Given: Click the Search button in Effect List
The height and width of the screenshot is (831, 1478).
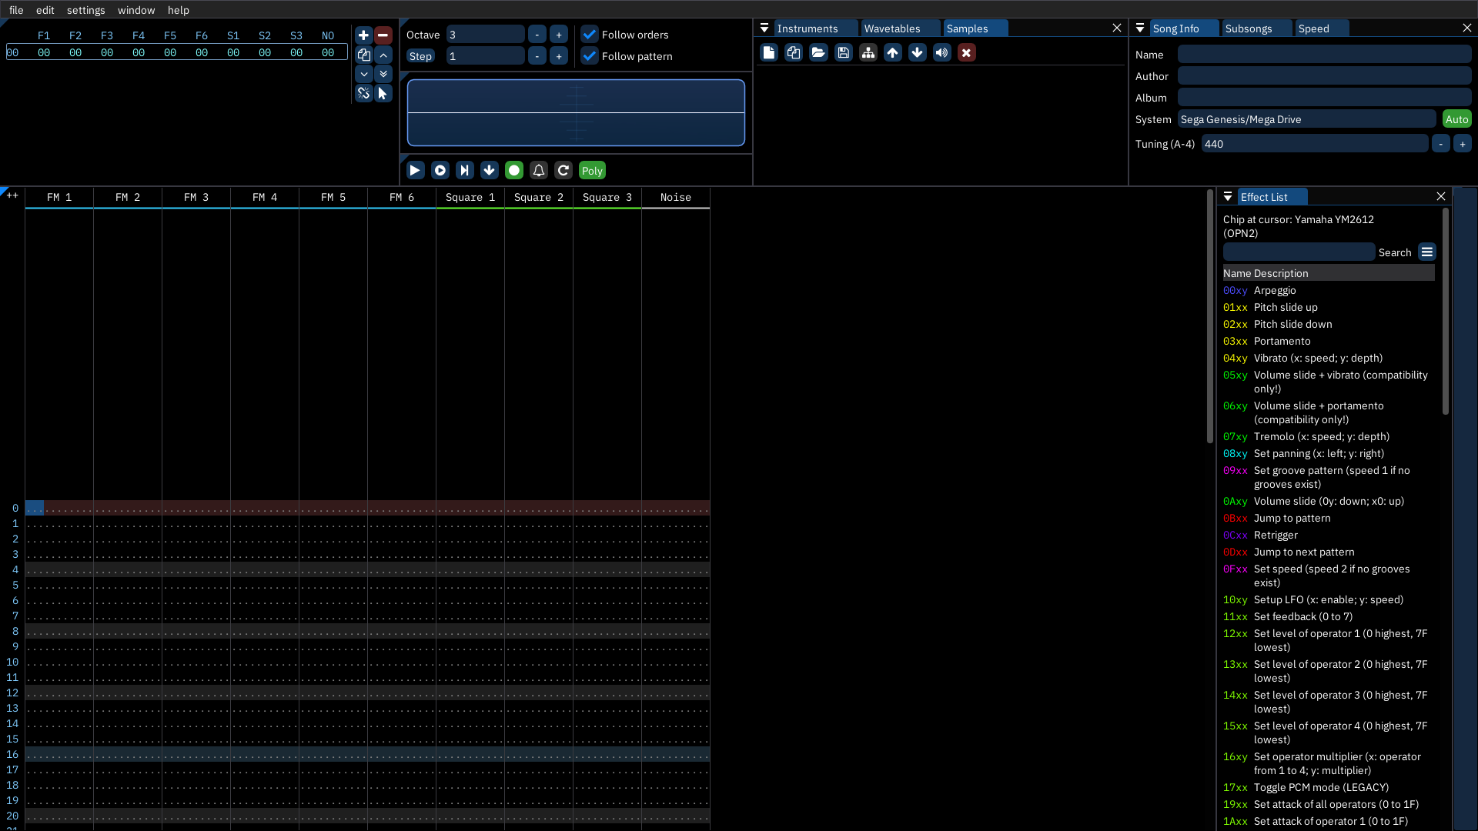Looking at the screenshot, I should click(x=1395, y=252).
